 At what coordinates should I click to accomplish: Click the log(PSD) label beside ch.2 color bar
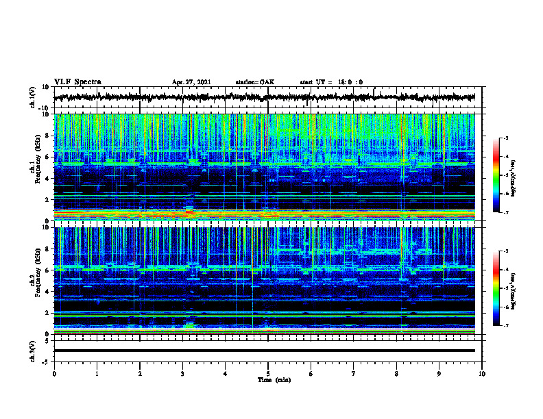pos(514,291)
